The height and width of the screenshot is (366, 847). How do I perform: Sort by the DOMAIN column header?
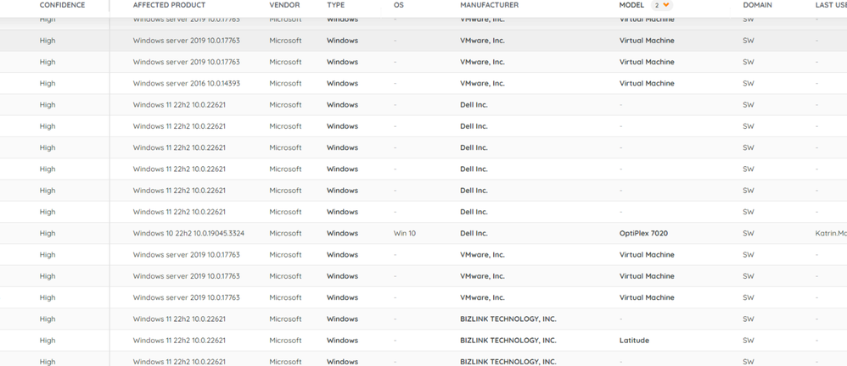click(x=757, y=5)
